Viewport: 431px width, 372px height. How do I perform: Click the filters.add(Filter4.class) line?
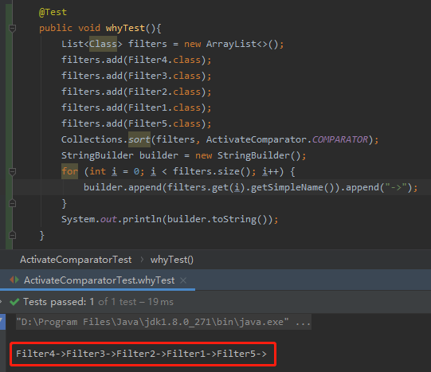coord(136,60)
